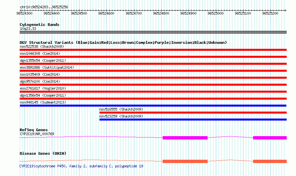Click the 96525200 ruler position

click(x=270, y=13)
